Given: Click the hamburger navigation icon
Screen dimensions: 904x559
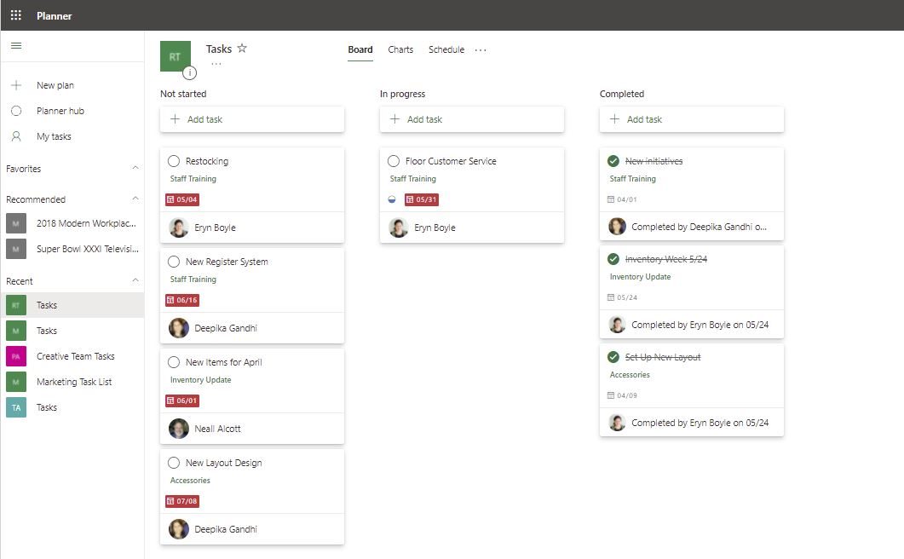Looking at the screenshot, I should pos(15,44).
